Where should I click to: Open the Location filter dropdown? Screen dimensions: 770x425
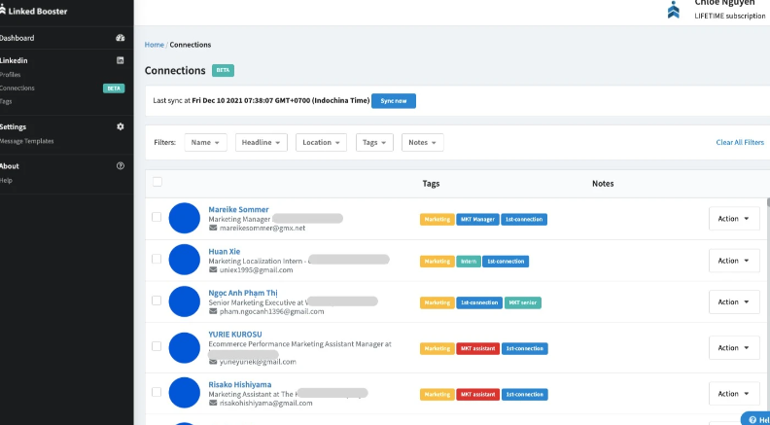321,143
